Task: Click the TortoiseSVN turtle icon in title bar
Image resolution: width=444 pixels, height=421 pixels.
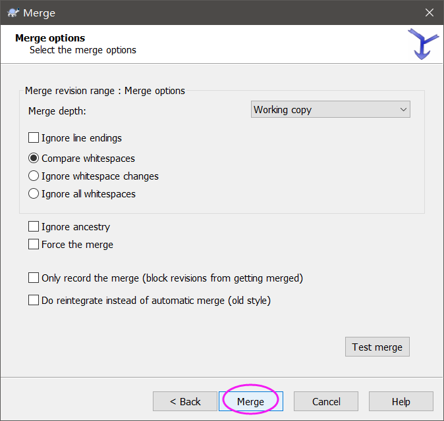Action: point(13,12)
